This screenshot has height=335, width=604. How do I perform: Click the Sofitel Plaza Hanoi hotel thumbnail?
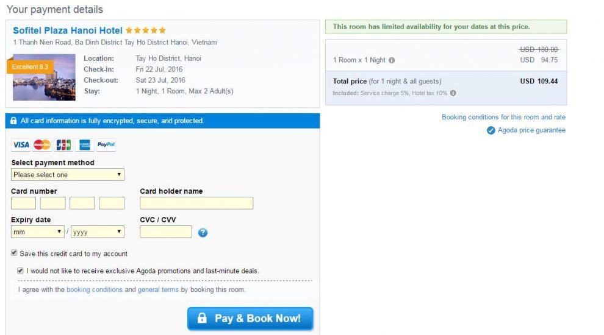44,77
